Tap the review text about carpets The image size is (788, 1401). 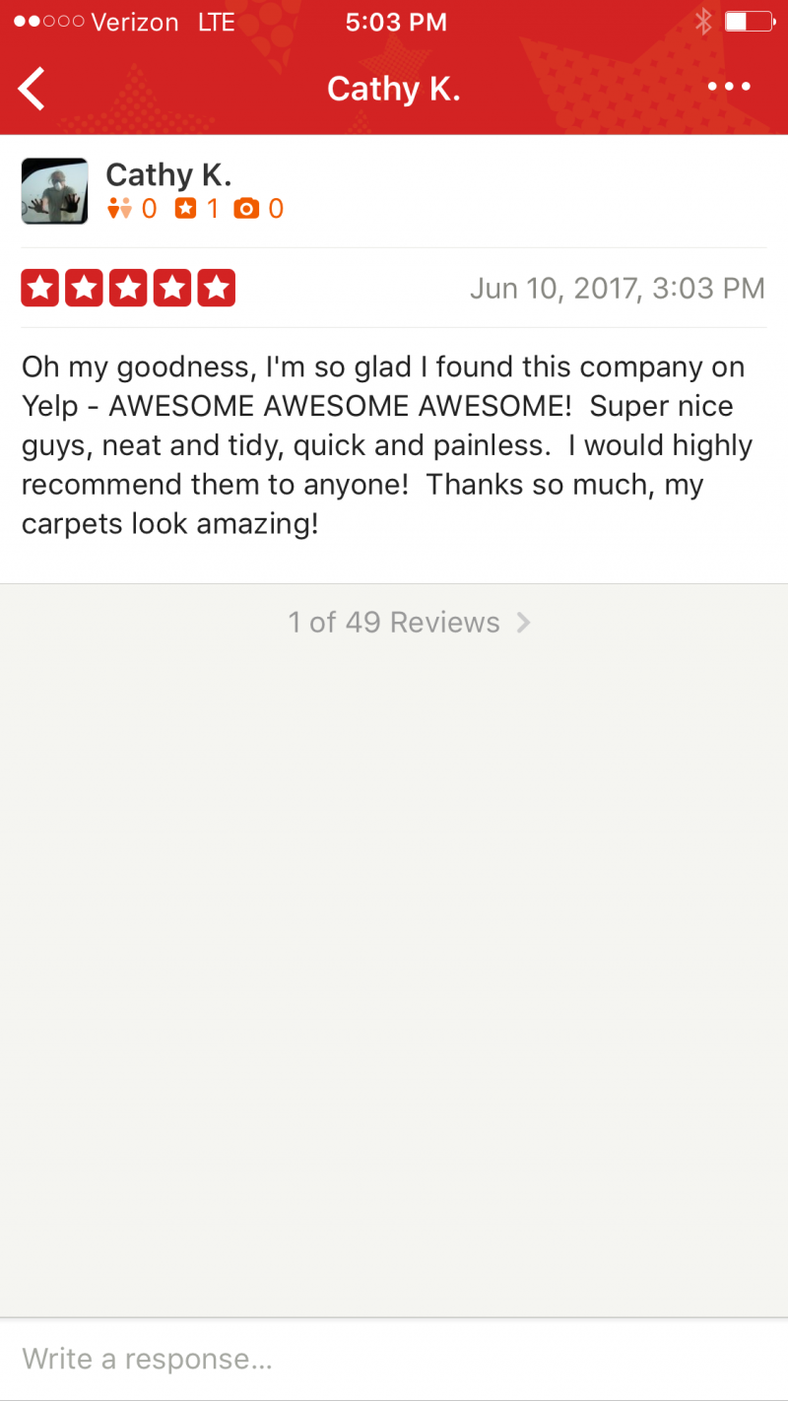pos(386,445)
